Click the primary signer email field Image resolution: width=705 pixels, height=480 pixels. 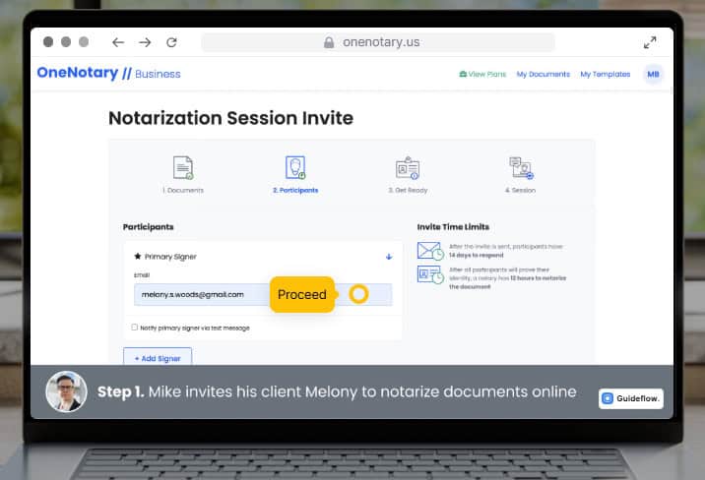[197, 295]
